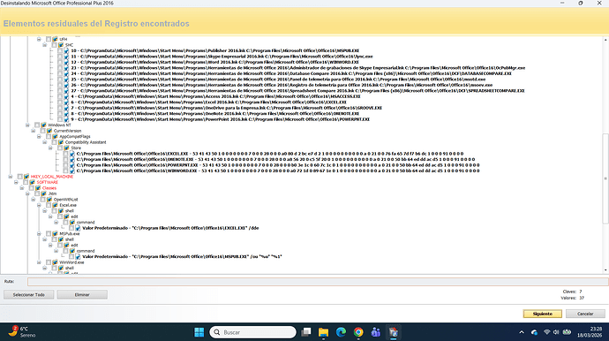Launch Google Chrome from the taskbar
The height and width of the screenshot is (341, 609).
click(358, 332)
